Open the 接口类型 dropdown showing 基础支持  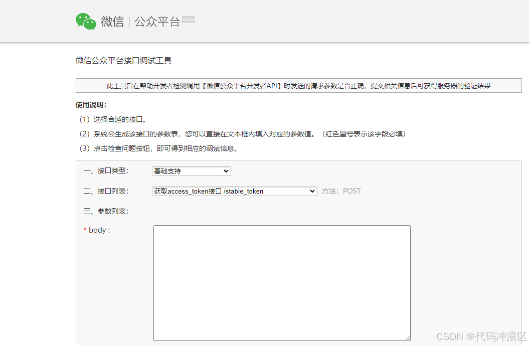click(191, 171)
